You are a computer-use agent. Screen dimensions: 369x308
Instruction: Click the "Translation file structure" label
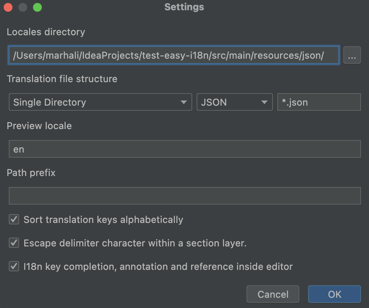point(62,79)
